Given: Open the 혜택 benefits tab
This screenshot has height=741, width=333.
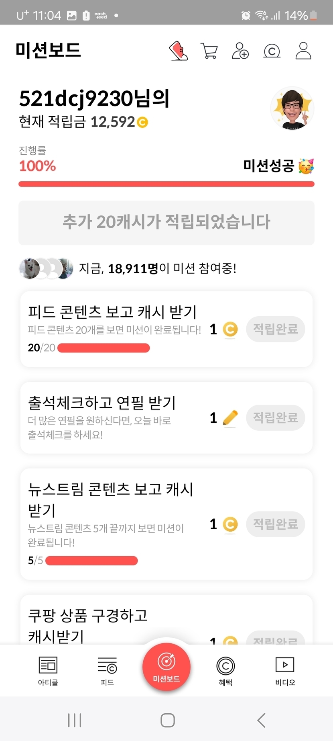Looking at the screenshot, I should pos(225,670).
